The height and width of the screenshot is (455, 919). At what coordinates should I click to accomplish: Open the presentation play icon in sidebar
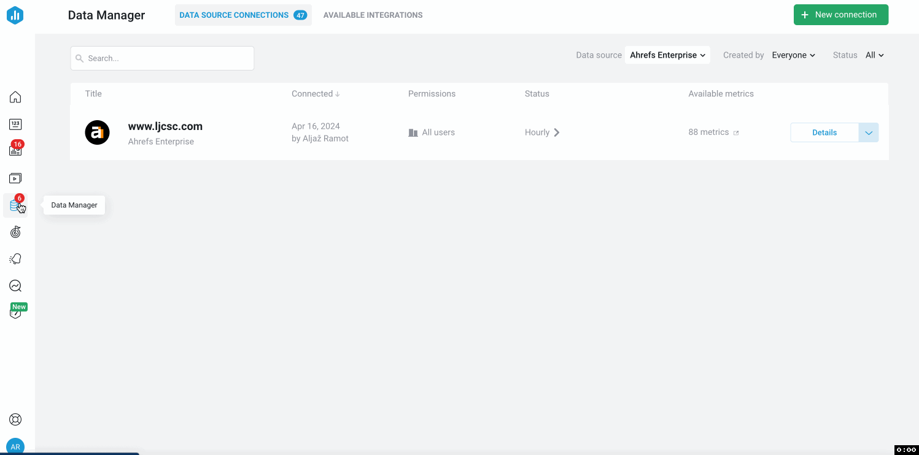point(15,178)
